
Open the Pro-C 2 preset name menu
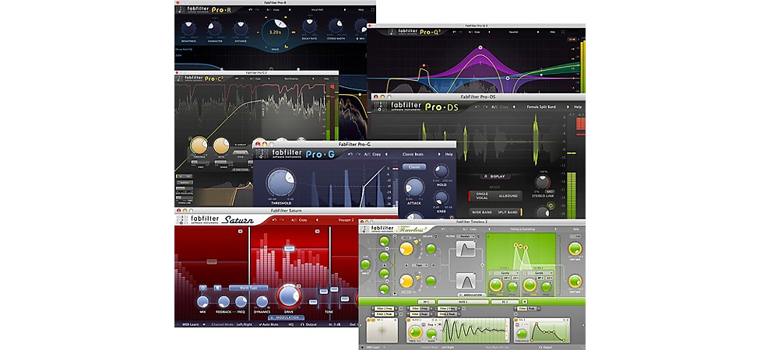[290, 79]
